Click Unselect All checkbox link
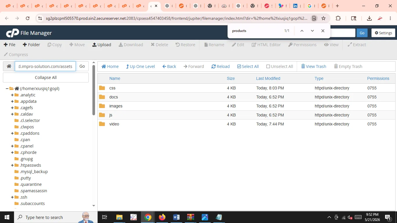This screenshot has width=397, height=223. pos(280,66)
